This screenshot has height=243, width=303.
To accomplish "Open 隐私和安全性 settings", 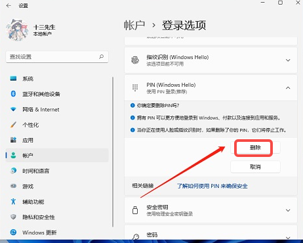I will 57,217.
